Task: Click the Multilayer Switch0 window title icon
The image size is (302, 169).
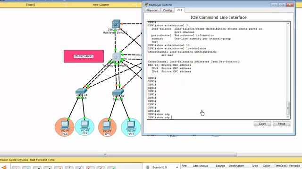Action: (x=146, y=5)
